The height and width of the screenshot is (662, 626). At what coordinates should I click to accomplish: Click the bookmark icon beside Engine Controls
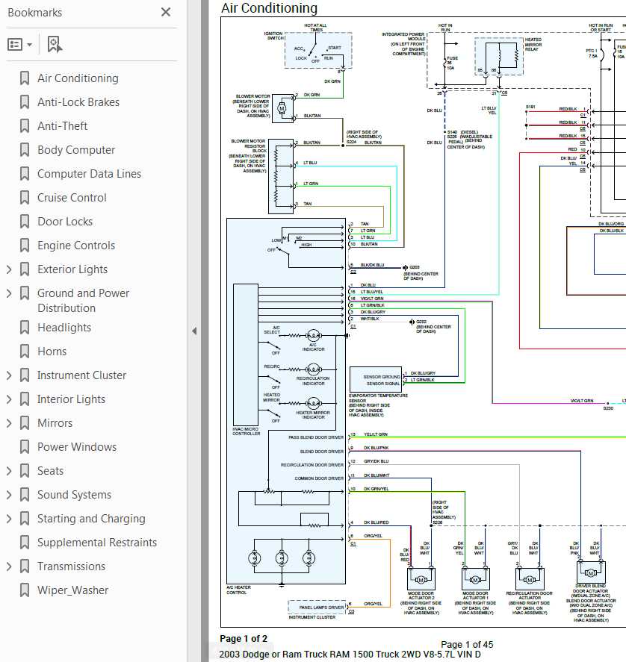click(25, 246)
